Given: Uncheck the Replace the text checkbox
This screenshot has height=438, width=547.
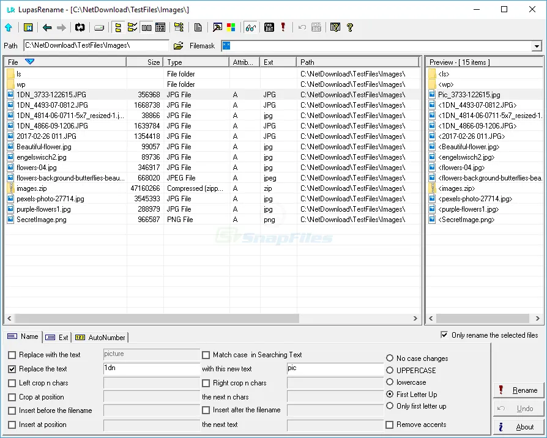Looking at the screenshot, I should coord(12,369).
